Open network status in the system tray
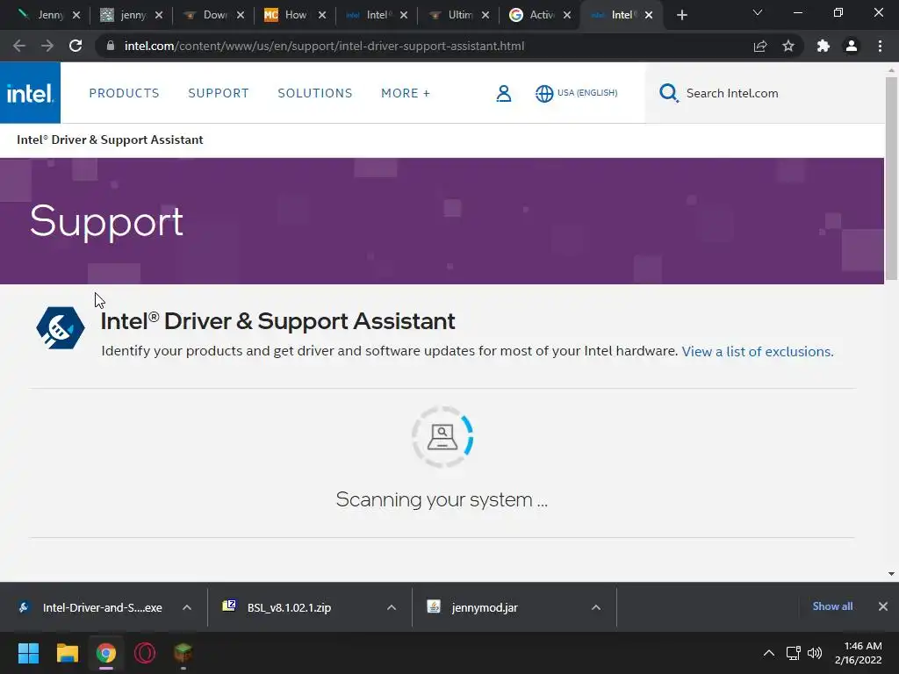 pos(793,653)
